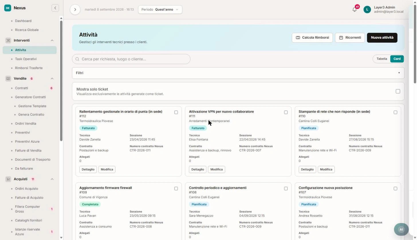Switch to Tabella view

tap(382, 59)
